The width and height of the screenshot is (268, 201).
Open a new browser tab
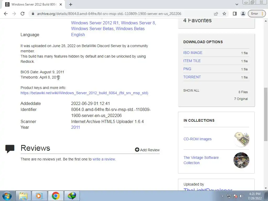coord(71,4)
